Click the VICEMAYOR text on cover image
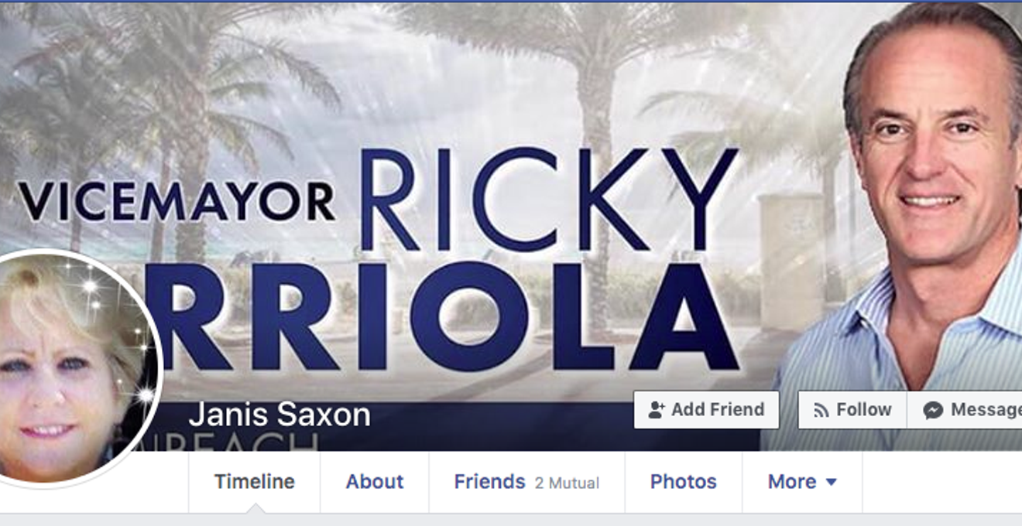This screenshot has width=1022, height=526. (x=177, y=202)
